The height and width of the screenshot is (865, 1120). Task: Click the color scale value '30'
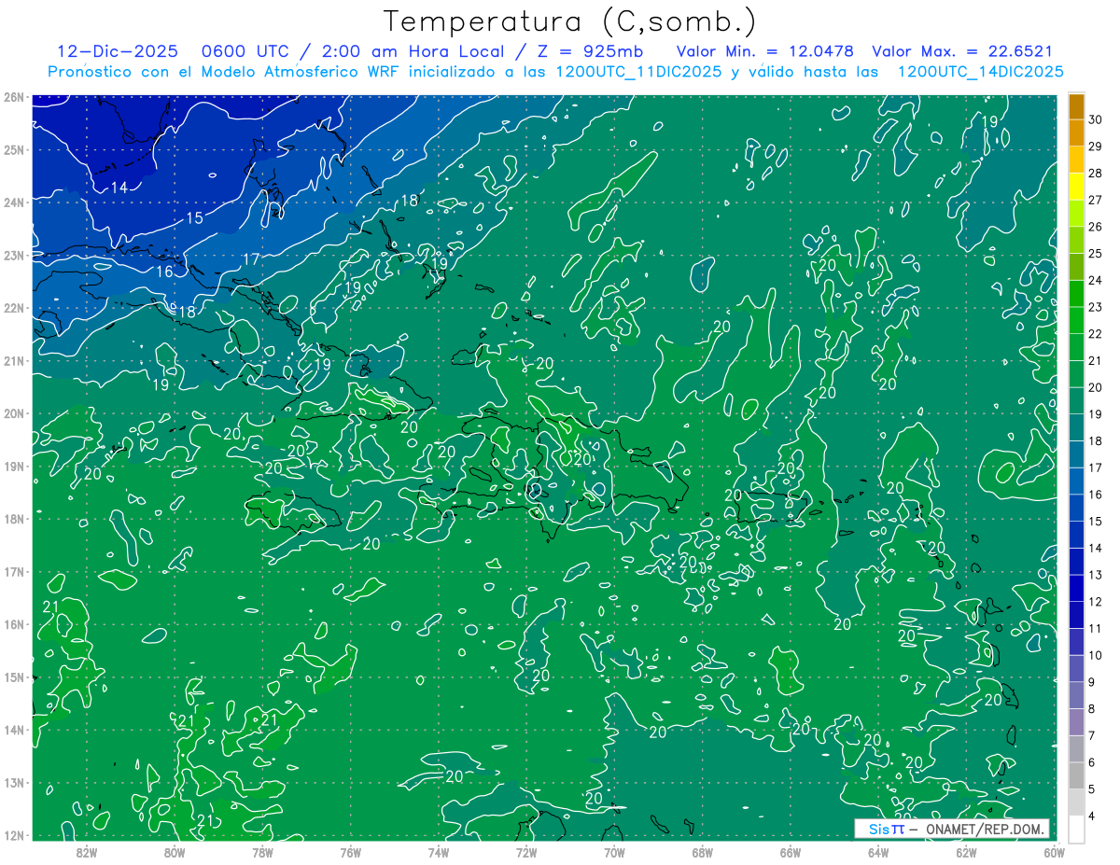1096,119
